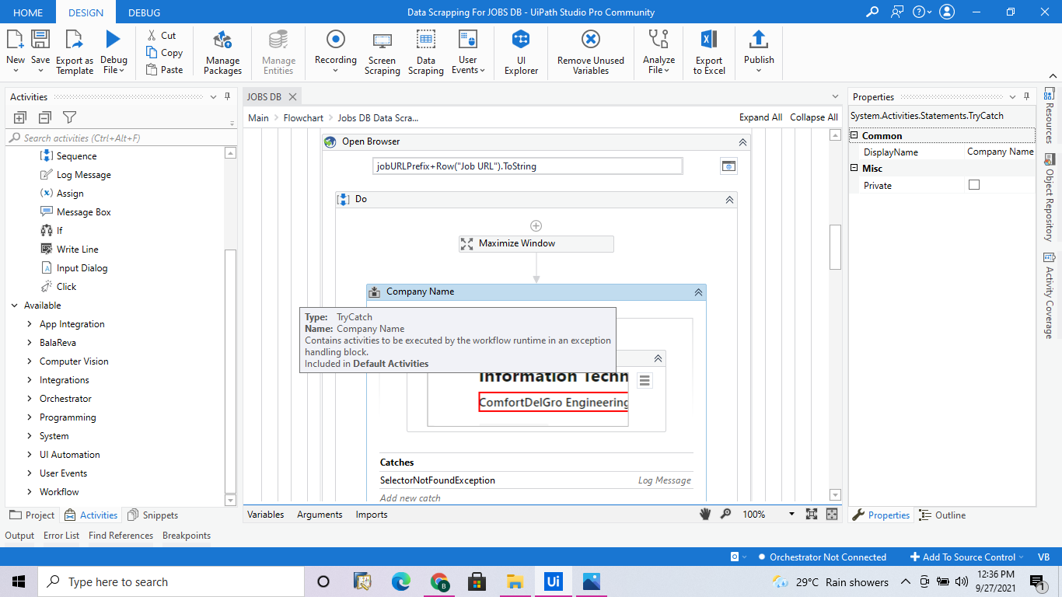The height and width of the screenshot is (597, 1062).
Task: Click the taskbar search box
Action: coord(171,581)
